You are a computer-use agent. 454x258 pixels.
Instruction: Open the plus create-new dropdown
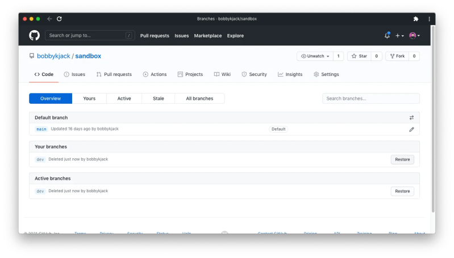[399, 36]
